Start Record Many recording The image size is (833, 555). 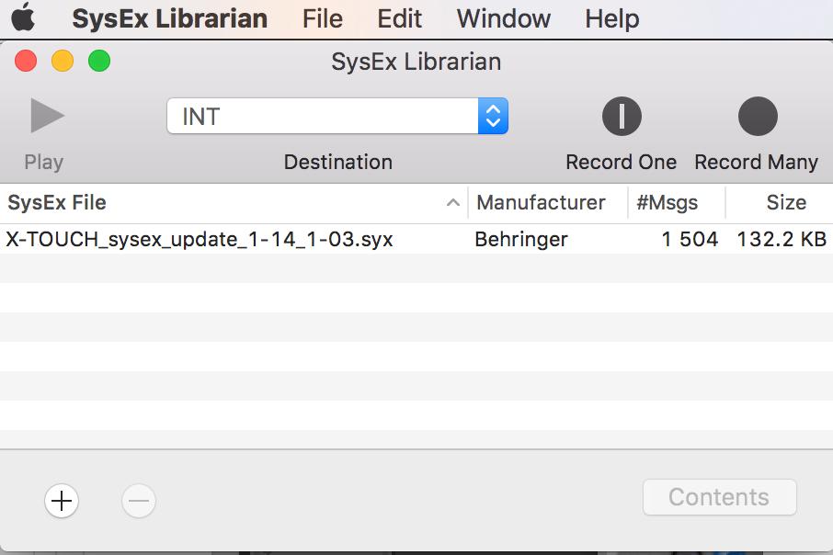click(758, 116)
